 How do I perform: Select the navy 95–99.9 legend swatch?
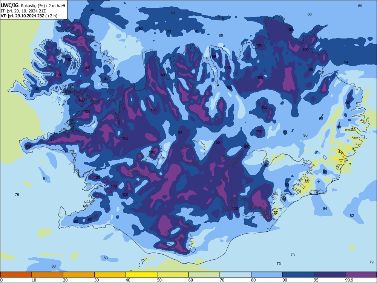329,275
